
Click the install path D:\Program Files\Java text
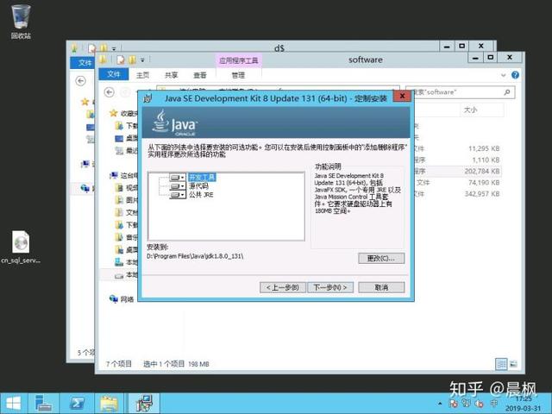tap(195, 256)
